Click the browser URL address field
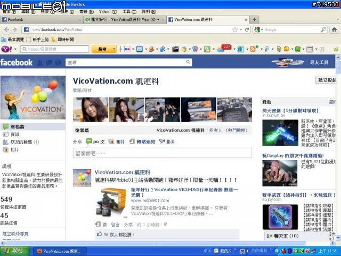The width and height of the screenshot is (341, 256). [131, 30]
